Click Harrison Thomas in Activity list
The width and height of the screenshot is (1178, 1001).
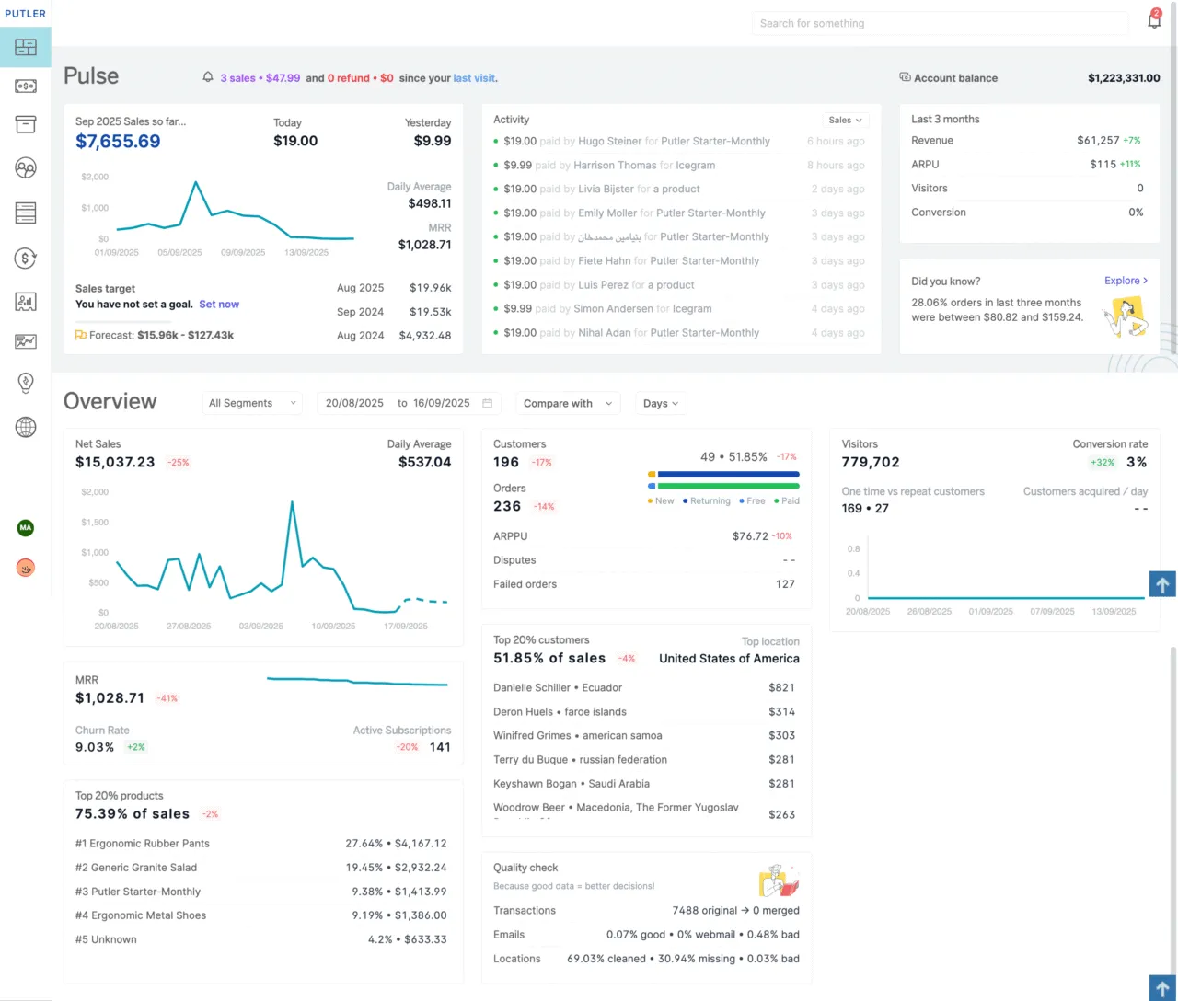point(615,165)
